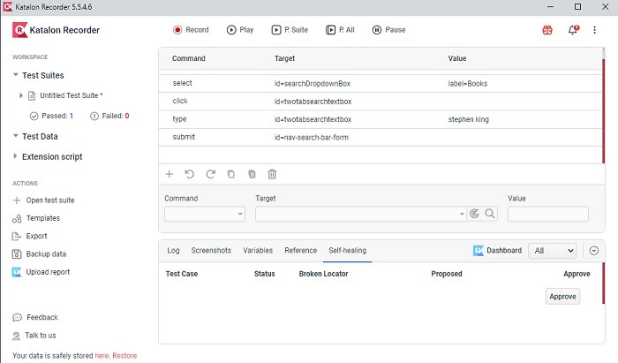
Task: Click the command table scrollbar
Action: (603, 106)
